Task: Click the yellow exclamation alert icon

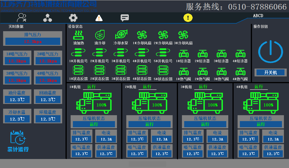Action: (188, 18)
